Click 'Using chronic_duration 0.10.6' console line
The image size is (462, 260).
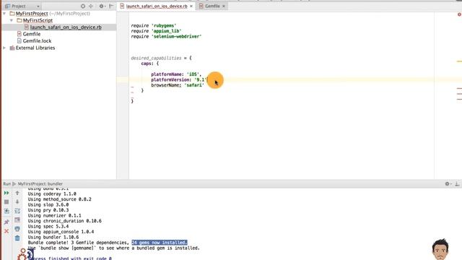(x=64, y=221)
